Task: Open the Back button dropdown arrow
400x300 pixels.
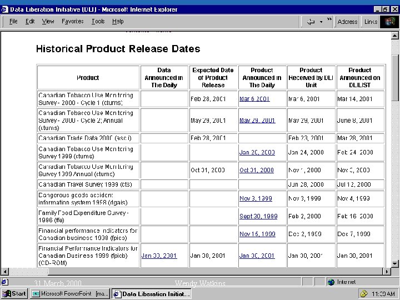Action: 321,22
